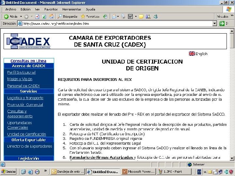The image size is (235, 176).
Task: Stop page loading with the Stop icon
Action: coord(37,17)
